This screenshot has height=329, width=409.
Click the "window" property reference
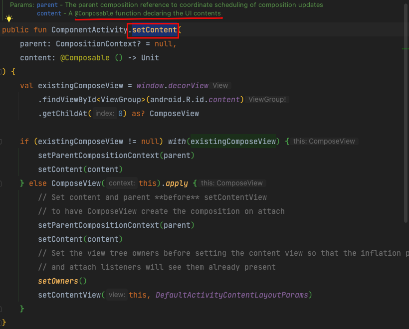coord(150,86)
